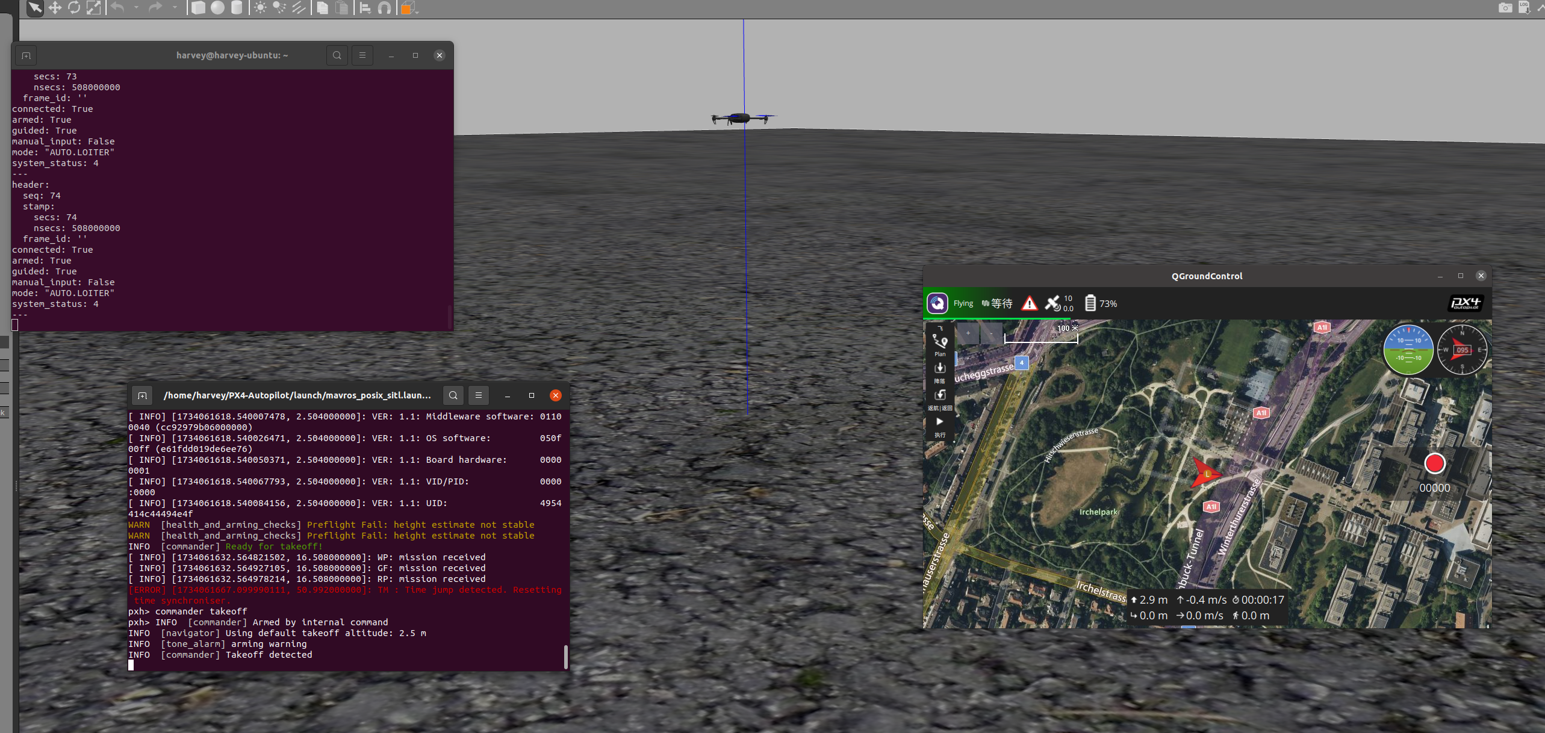Click the Undo arrow in Gazebo toolbar
This screenshot has width=1545, height=733.
click(118, 8)
